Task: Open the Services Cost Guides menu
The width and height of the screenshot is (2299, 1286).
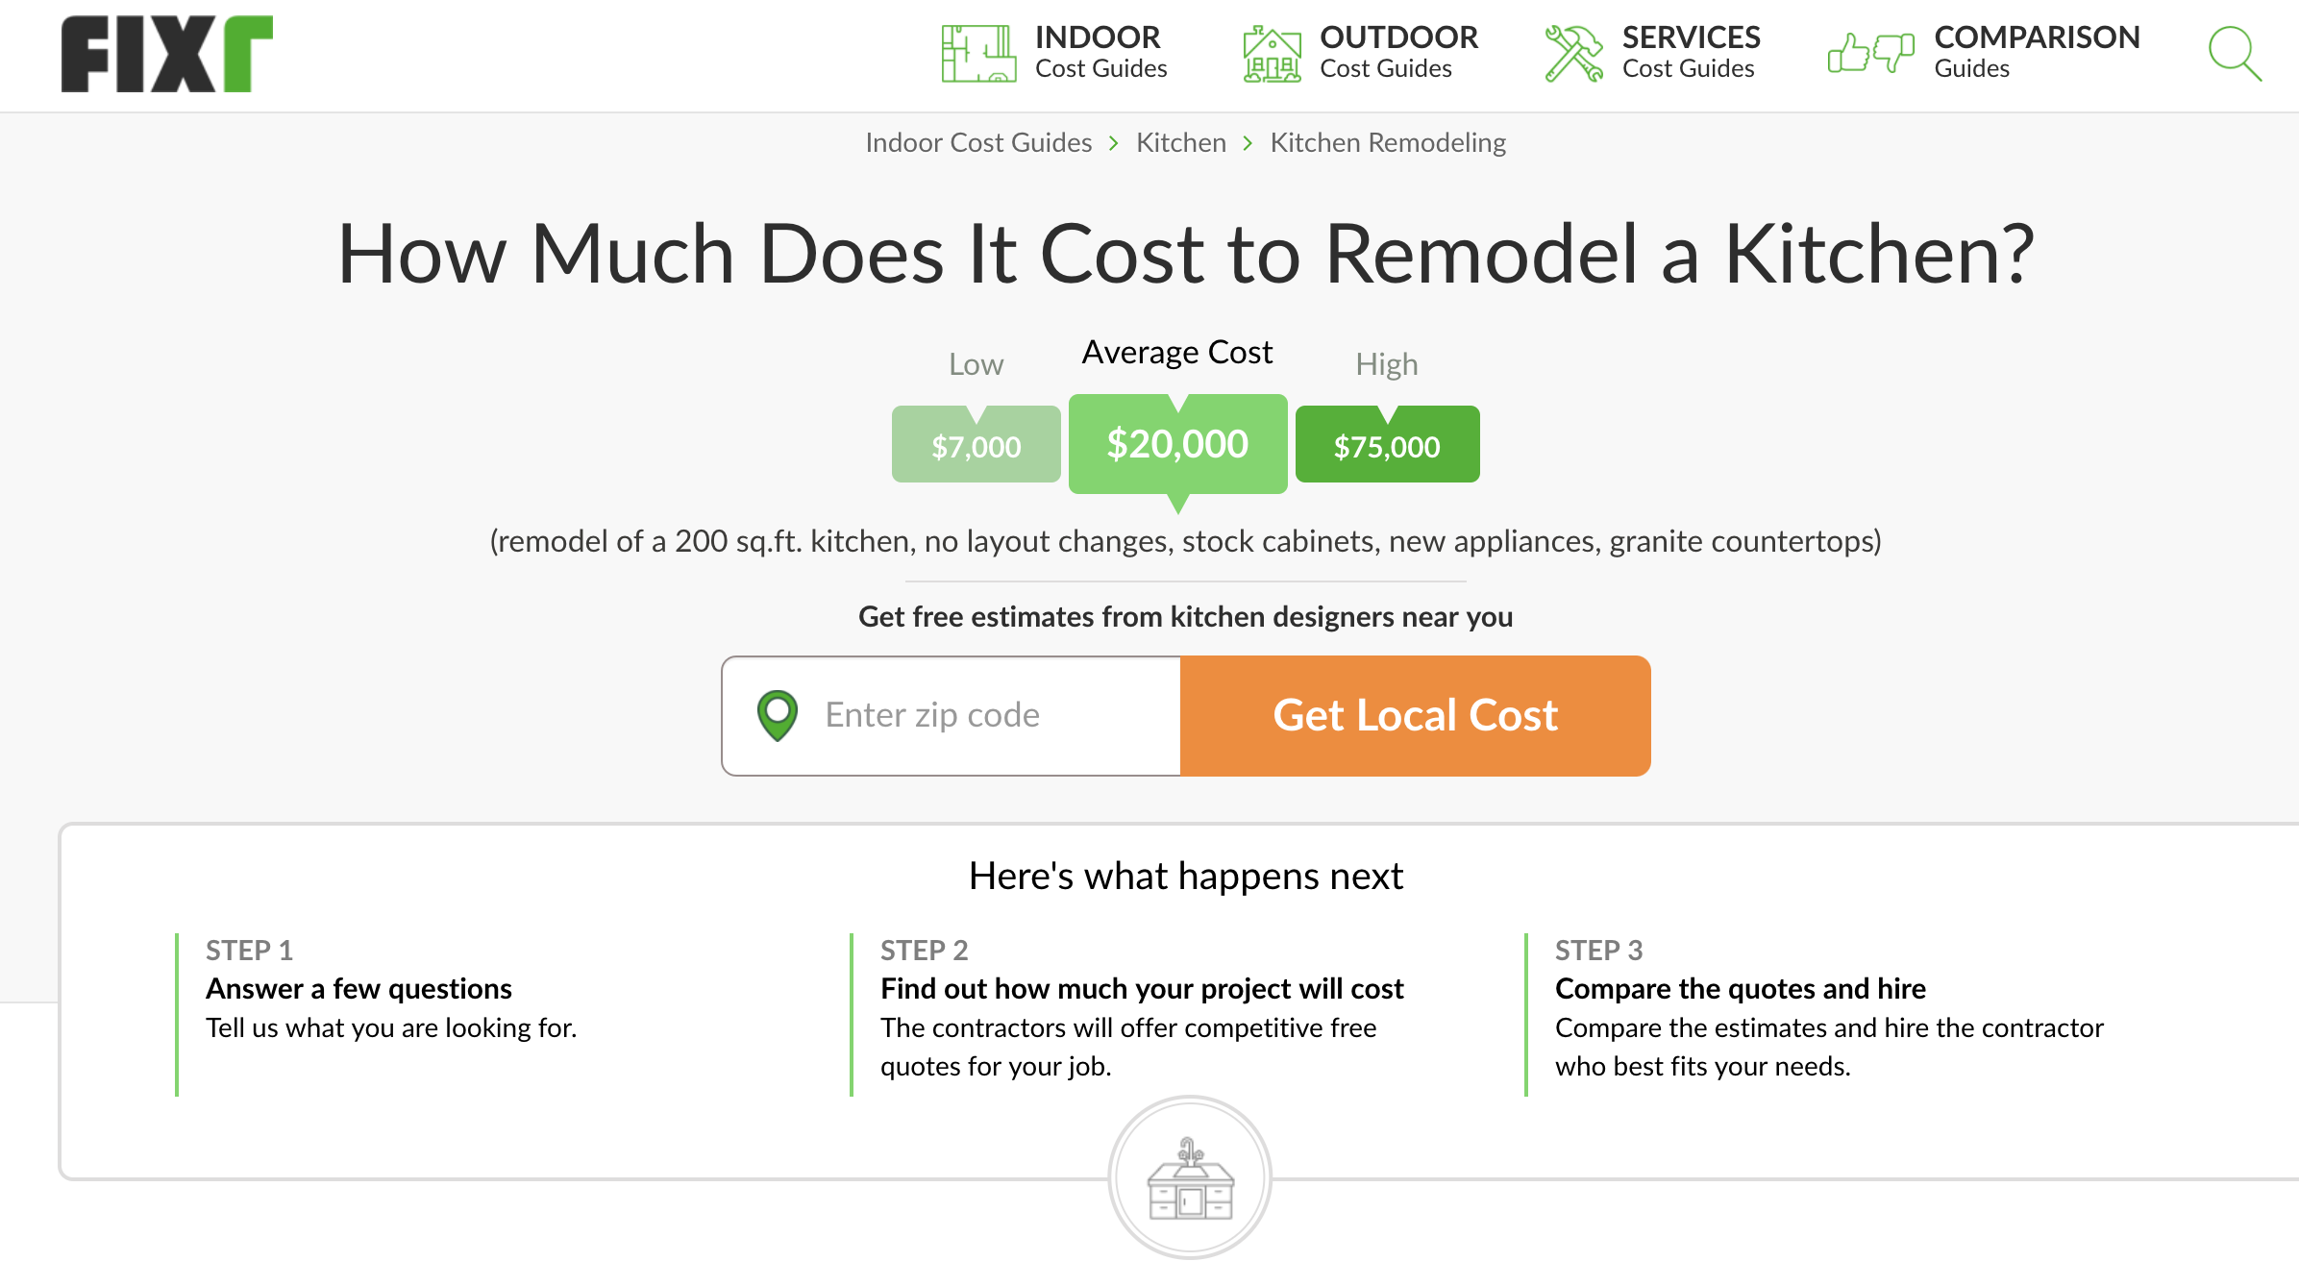Action: [x=1691, y=53]
